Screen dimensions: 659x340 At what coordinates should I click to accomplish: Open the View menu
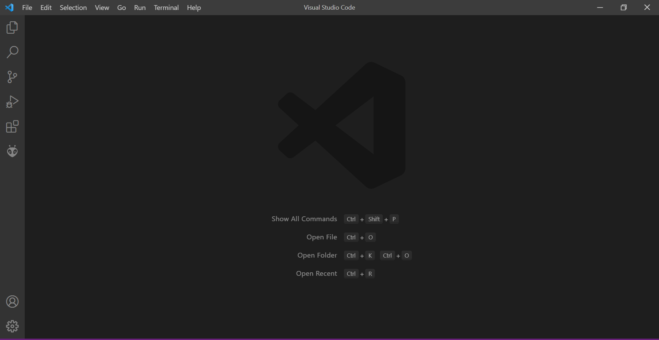point(102,8)
